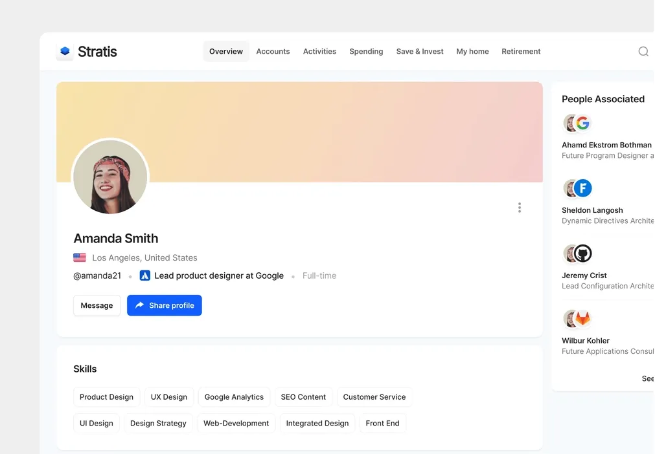The image size is (655, 454).
Task: Open the Activities tab
Action: click(319, 51)
